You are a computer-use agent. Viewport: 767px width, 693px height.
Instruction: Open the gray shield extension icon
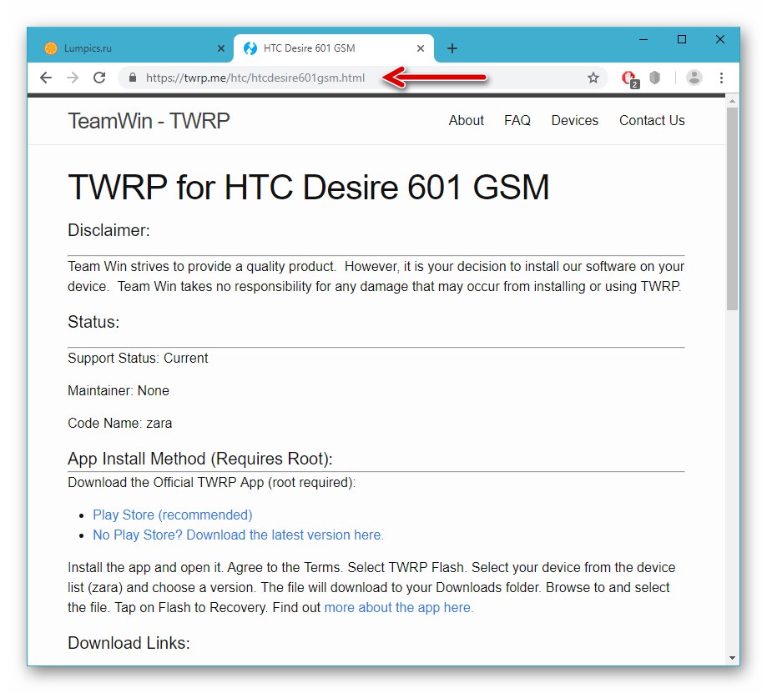tap(655, 78)
